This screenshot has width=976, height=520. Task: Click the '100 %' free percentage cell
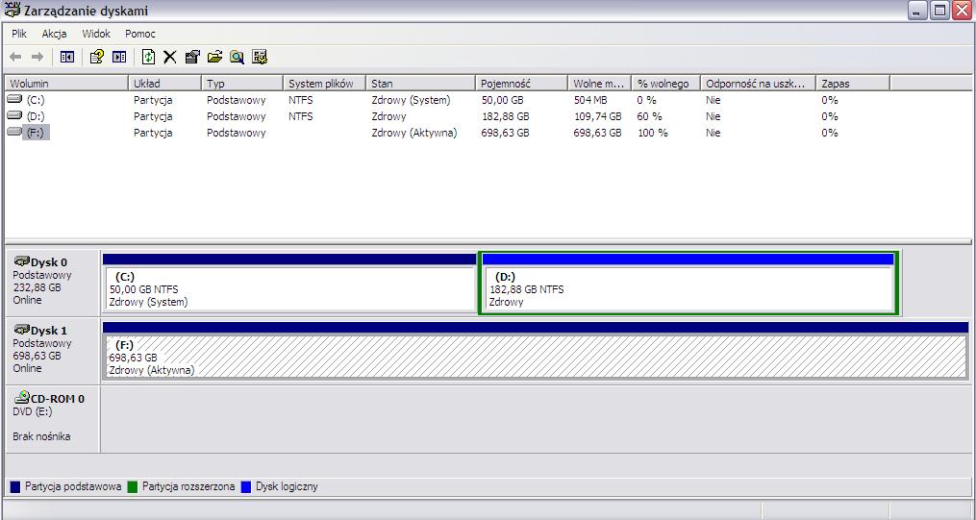(653, 133)
